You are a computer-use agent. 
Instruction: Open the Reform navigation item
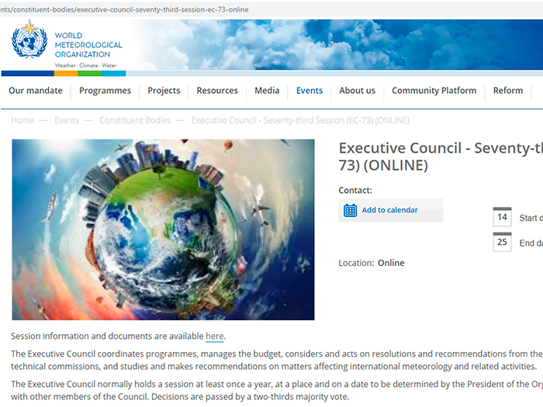[x=508, y=91]
